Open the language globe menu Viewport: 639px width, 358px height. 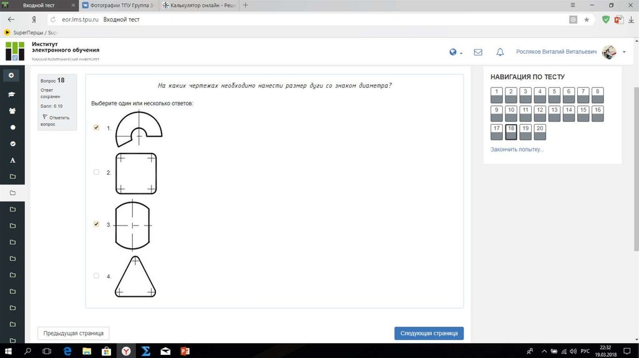[455, 52]
